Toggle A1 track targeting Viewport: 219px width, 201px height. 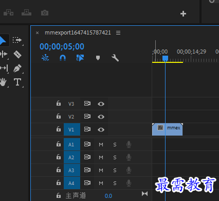click(x=72, y=144)
